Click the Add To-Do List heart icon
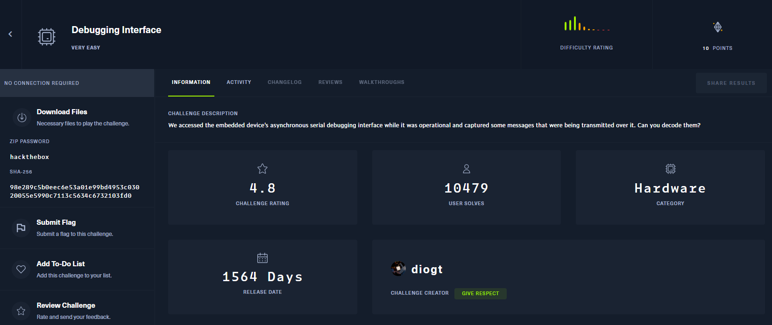772x325 pixels. [21, 269]
